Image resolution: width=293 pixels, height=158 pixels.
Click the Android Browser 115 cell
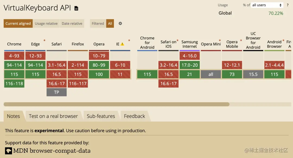(x=274, y=74)
